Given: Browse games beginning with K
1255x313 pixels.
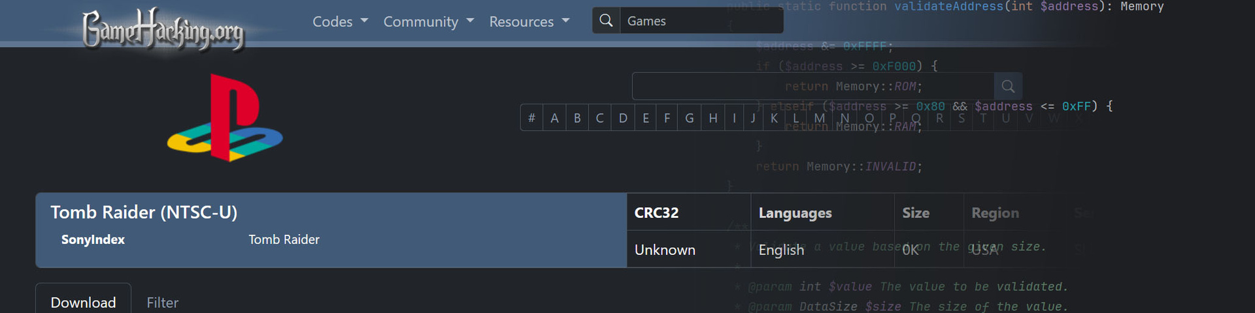Looking at the screenshot, I should coord(774,118).
